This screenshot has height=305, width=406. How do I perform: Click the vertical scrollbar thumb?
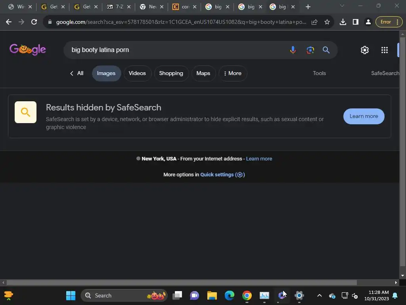coord(402,152)
